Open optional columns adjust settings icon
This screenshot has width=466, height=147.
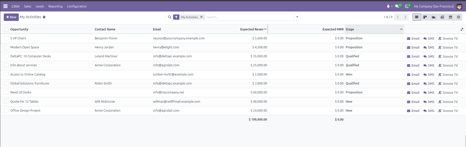pyautogui.click(x=462, y=29)
